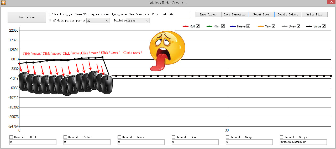Image resolution: width=336 pixels, height=149 pixels.
Task: Toggle the Surge series checkbox in legend
Action: coord(324,26)
